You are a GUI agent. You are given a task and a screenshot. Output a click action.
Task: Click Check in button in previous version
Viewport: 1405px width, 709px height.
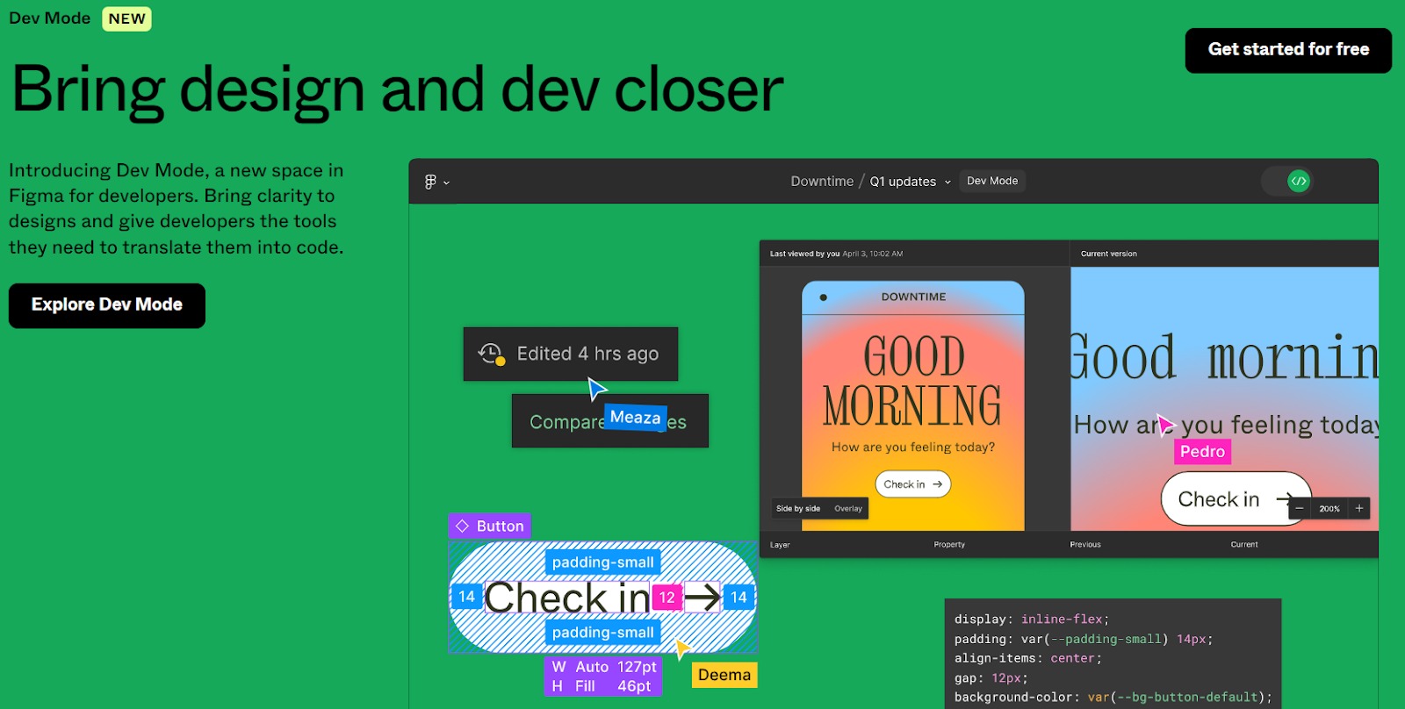(913, 484)
